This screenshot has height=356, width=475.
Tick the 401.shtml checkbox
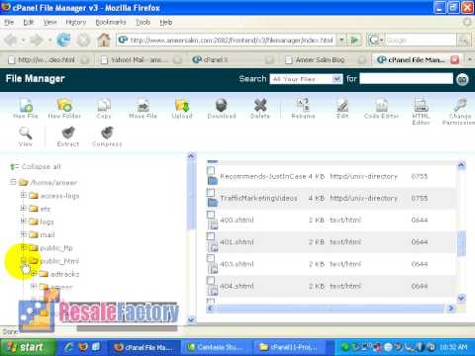211,236
